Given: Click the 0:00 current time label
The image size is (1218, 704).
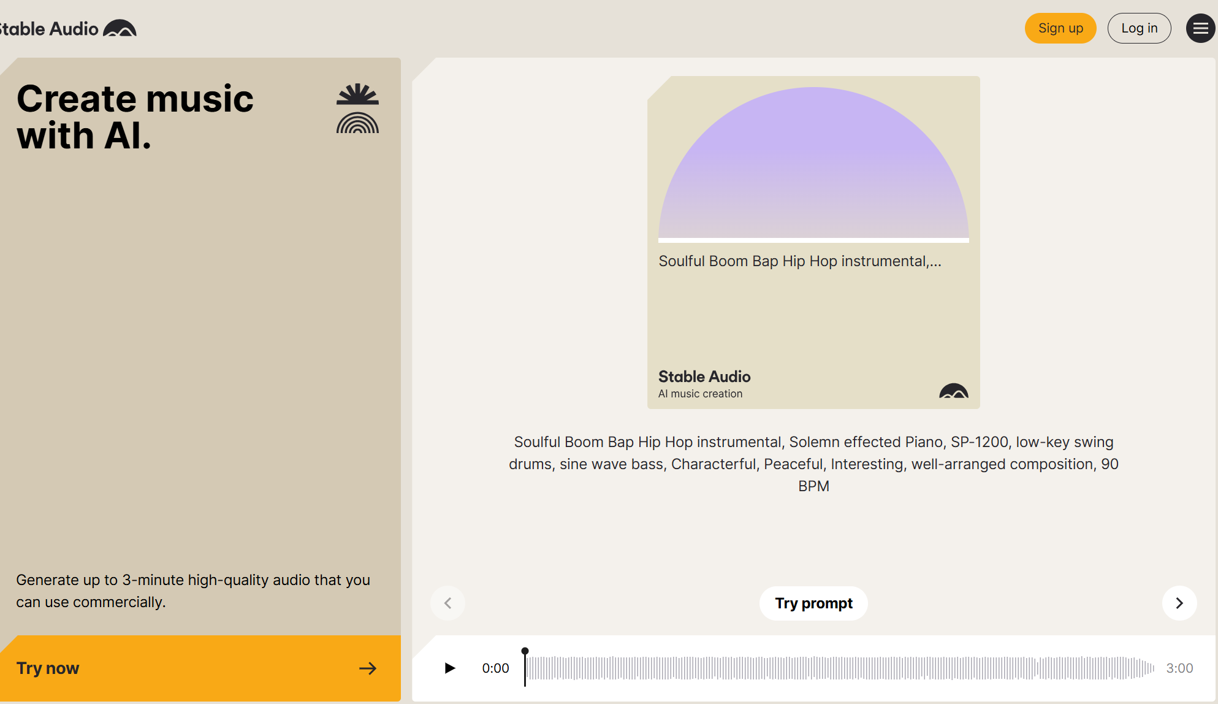Looking at the screenshot, I should [495, 668].
